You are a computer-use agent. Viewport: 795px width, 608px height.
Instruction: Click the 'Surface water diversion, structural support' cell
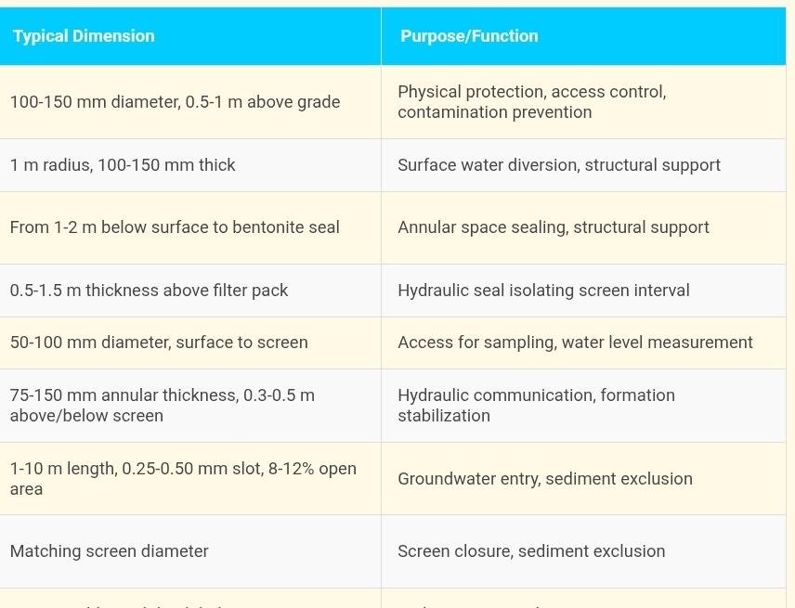pyautogui.click(x=558, y=165)
